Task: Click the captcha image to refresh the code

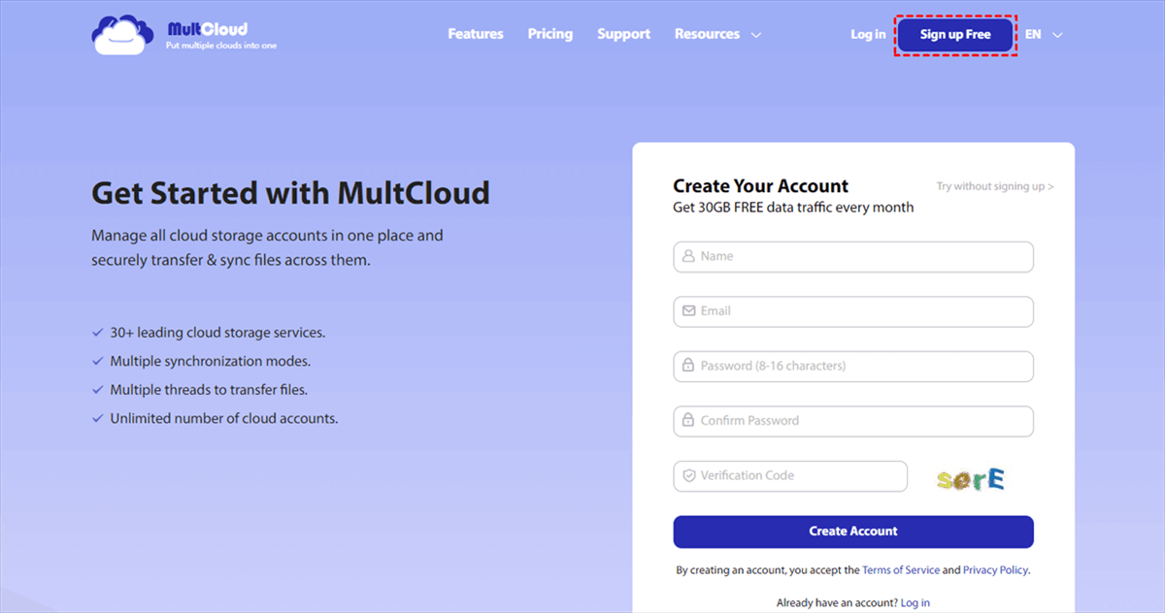Action: point(970,476)
